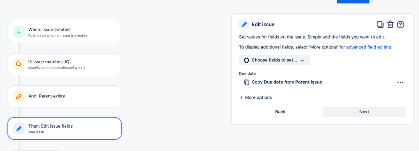Viewport: 419px width, 151px height.
Task: Select the And: Parent exists step
Action: pyautogui.click(x=64, y=96)
